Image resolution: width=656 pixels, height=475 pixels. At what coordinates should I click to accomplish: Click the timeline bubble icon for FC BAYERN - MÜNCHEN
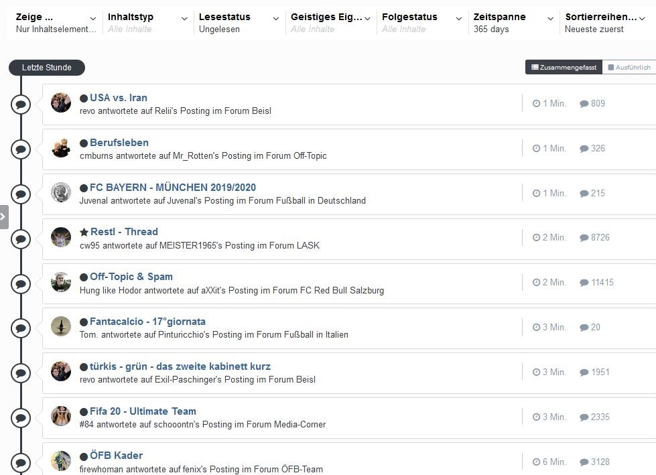pyautogui.click(x=21, y=194)
